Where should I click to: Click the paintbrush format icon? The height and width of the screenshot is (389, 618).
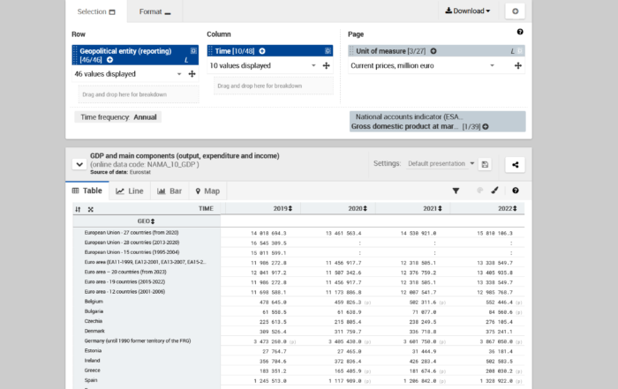click(x=494, y=191)
